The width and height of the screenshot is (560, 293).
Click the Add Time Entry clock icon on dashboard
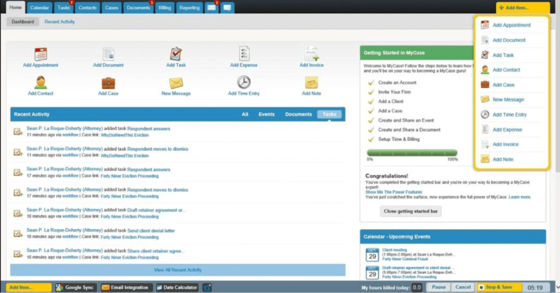click(x=244, y=82)
